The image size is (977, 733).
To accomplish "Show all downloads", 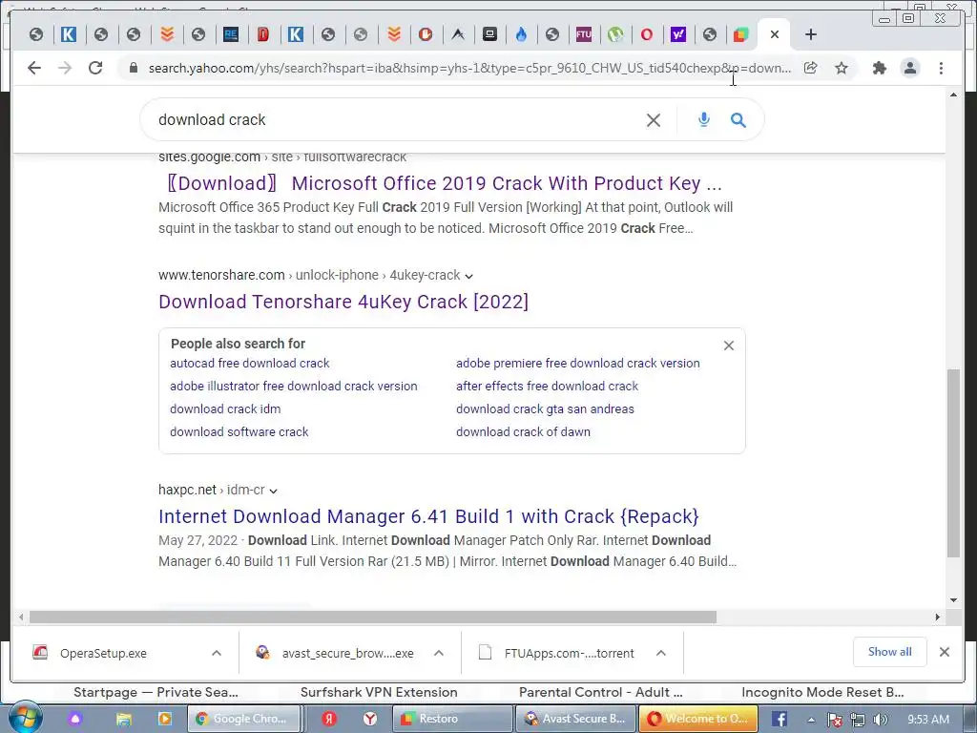I will click(x=889, y=652).
